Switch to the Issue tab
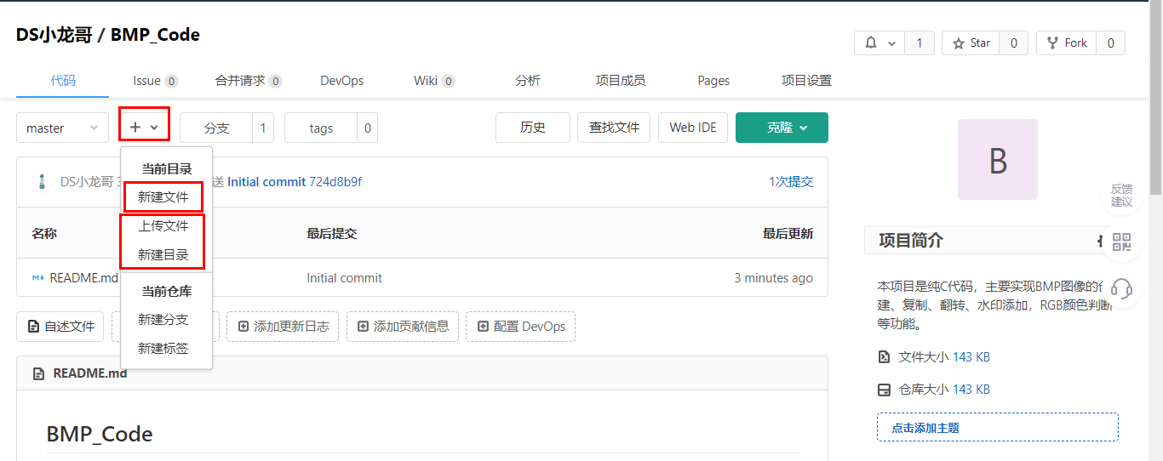Image resolution: width=1163 pixels, height=461 pixels. point(156,81)
